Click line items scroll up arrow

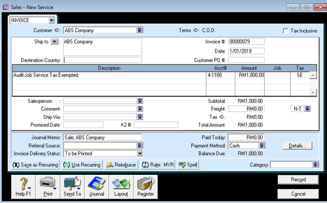point(313,75)
